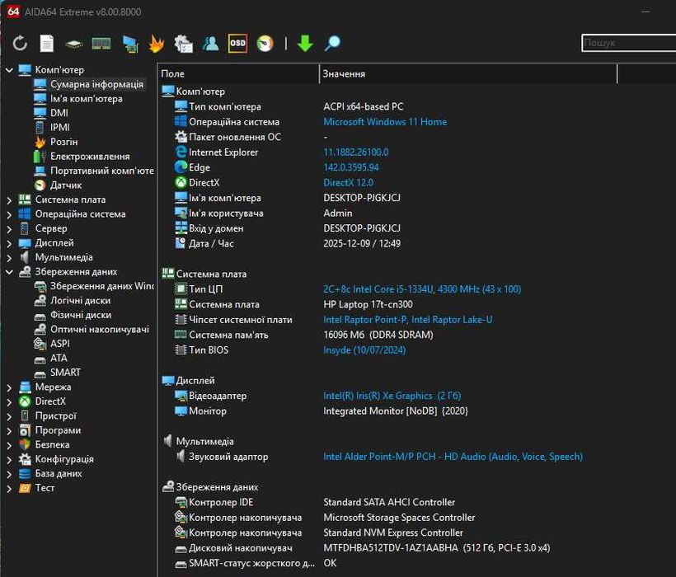The width and height of the screenshot is (676, 577).
Task: Open the DirectX 12.0 link
Action: click(349, 183)
